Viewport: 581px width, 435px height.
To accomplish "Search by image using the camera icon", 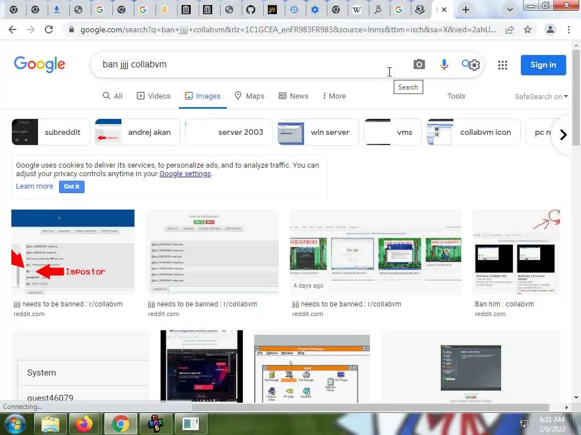I will tap(419, 65).
